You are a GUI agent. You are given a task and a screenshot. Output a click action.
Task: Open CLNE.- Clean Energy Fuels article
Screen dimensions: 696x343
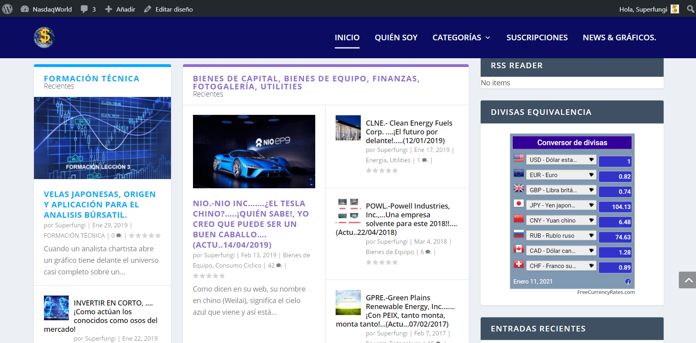pos(409,132)
